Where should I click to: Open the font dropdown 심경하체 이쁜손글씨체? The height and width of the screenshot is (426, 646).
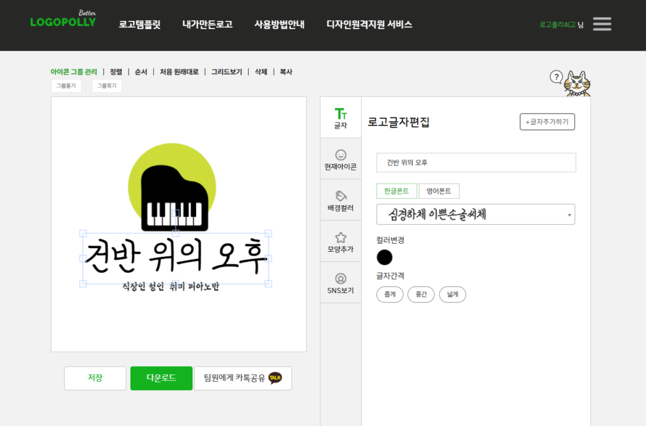click(x=476, y=214)
